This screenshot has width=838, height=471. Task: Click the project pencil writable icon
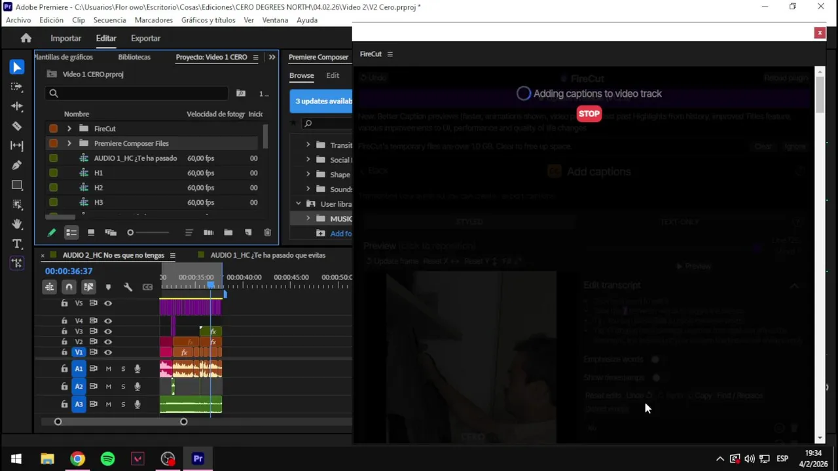click(x=52, y=232)
